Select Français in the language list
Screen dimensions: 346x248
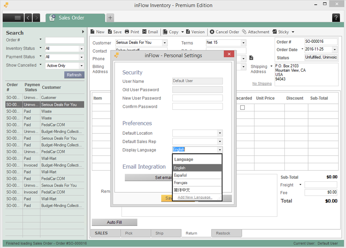[x=197, y=183]
